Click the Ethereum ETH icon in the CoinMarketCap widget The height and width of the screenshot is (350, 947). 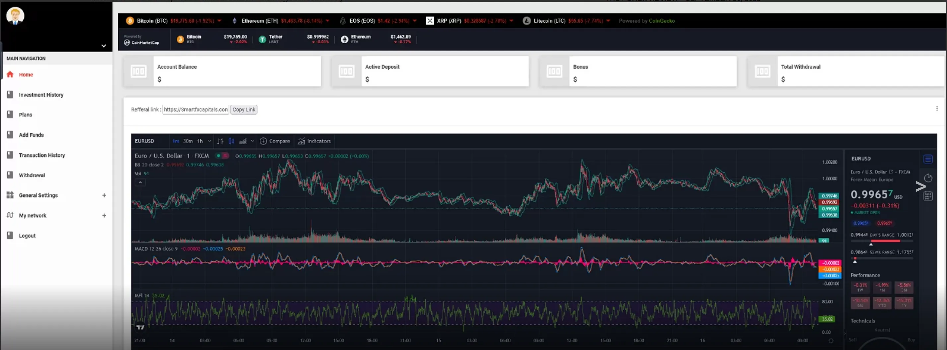pos(344,39)
